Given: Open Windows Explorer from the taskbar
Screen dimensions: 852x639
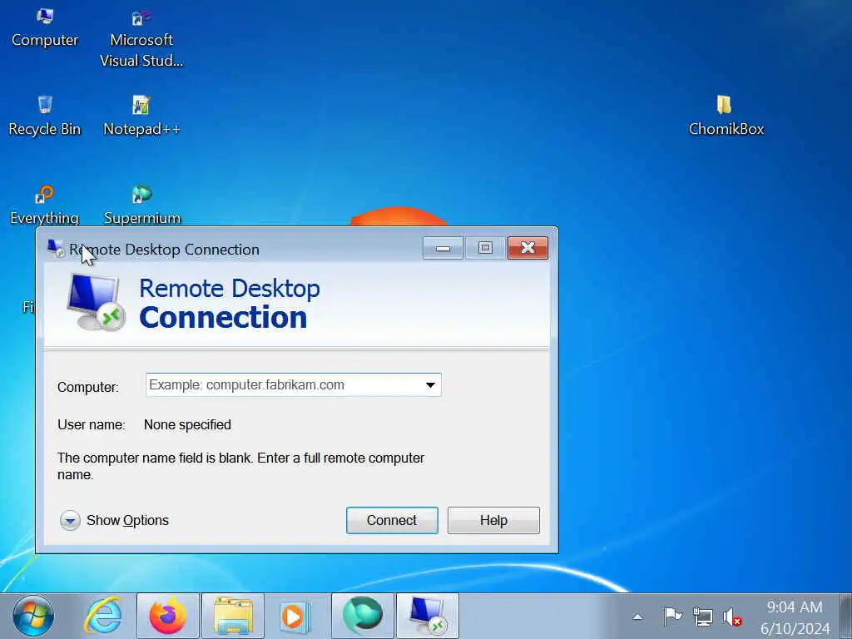Looking at the screenshot, I should [x=233, y=617].
